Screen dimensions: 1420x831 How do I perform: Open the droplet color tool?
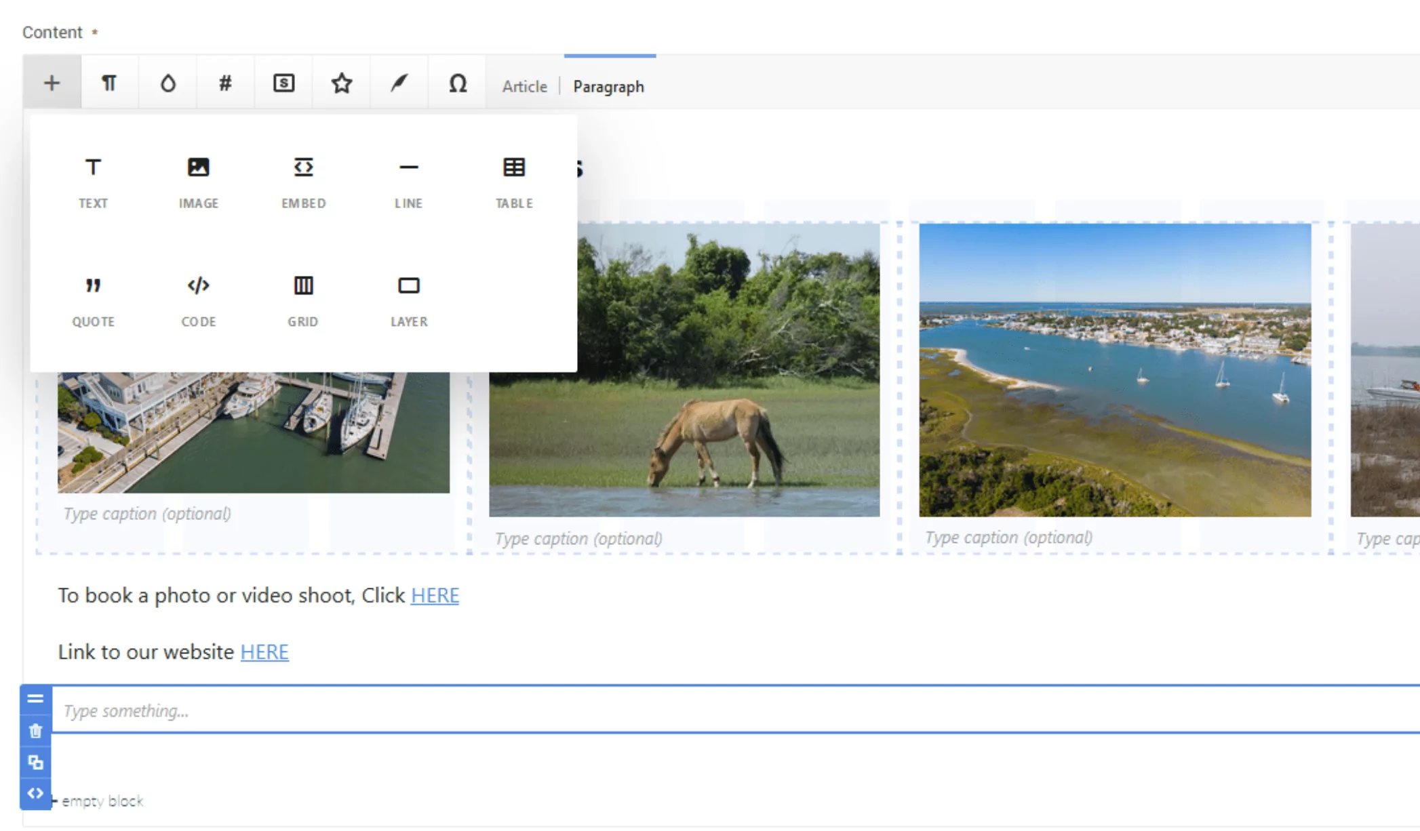[167, 83]
